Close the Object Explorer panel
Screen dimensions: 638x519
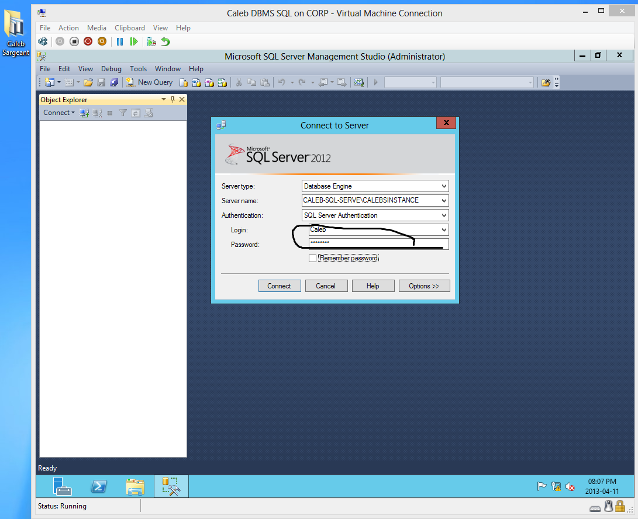[x=182, y=99]
